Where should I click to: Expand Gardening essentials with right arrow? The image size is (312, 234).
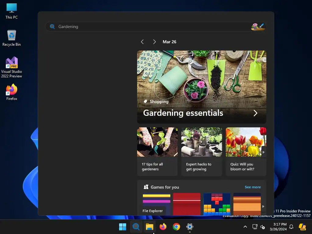pyautogui.click(x=256, y=113)
